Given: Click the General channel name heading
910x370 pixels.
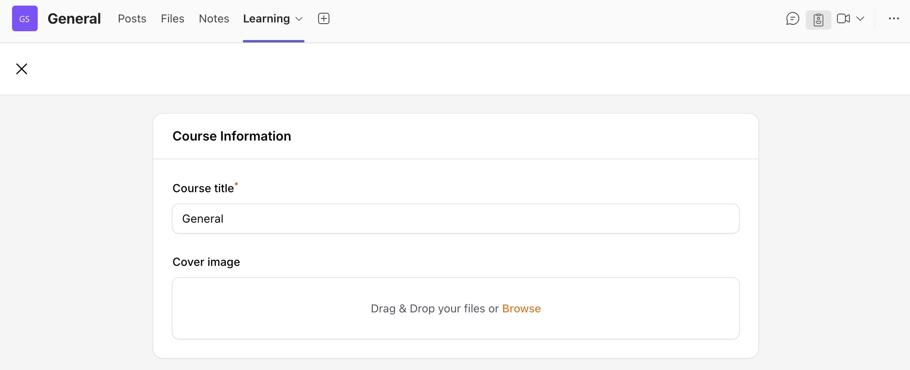Looking at the screenshot, I should point(74,18).
